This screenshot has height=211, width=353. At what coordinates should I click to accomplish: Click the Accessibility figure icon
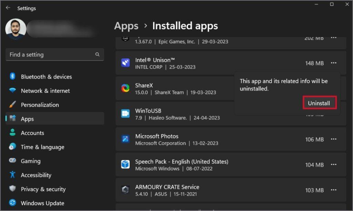12,174
